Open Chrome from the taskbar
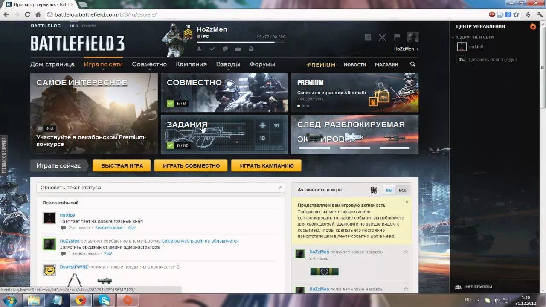546x307 pixels. (x=81, y=300)
